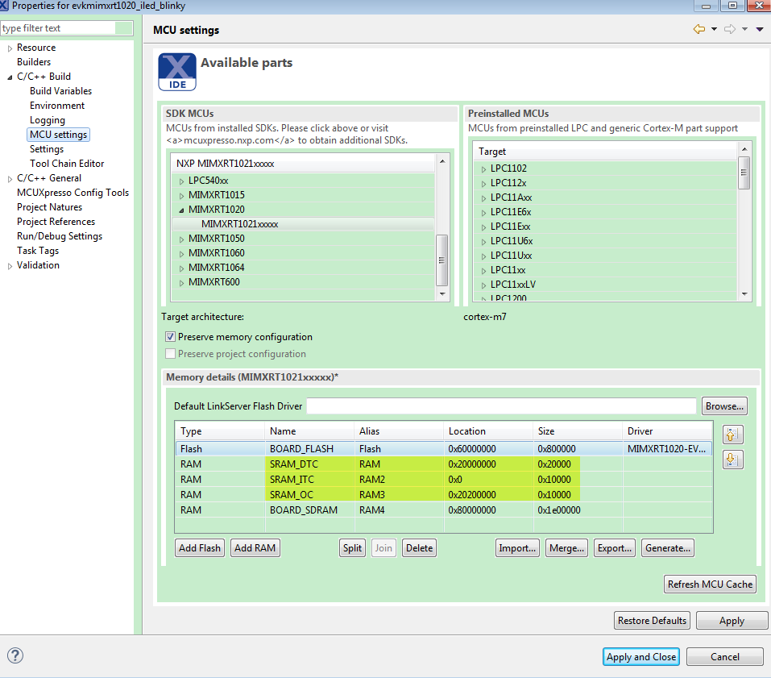Click the back navigation arrow icon

pos(698,29)
